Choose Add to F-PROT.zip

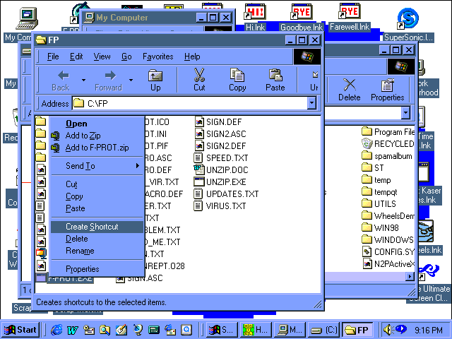[x=97, y=148]
